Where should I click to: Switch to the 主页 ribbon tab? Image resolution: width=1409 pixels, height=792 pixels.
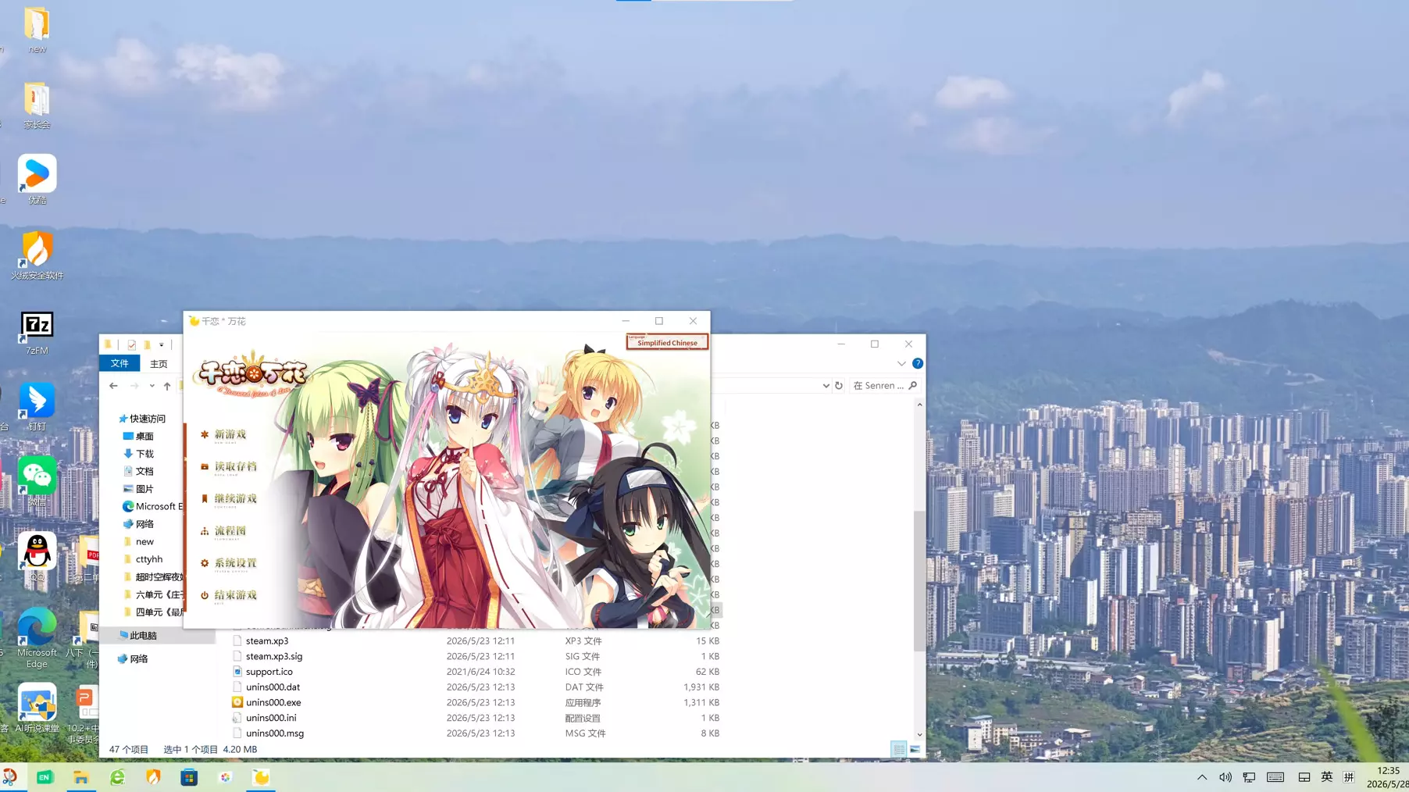(x=159, y=364)
